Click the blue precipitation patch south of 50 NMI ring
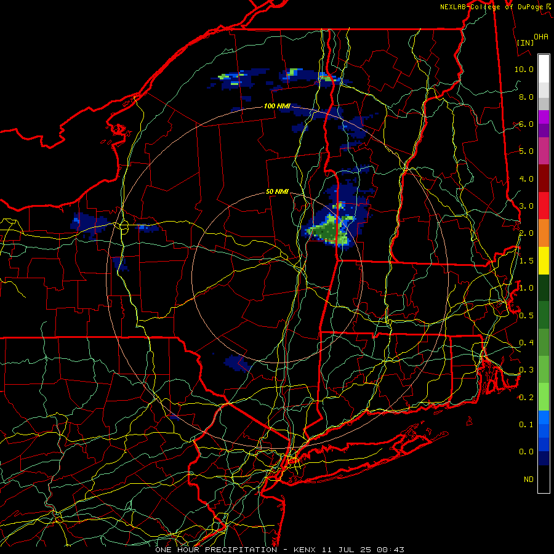 point(238,364)
